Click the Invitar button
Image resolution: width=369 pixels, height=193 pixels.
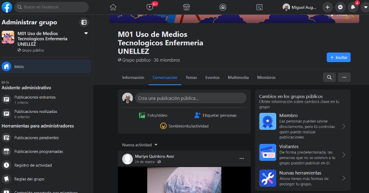[338, 57]
